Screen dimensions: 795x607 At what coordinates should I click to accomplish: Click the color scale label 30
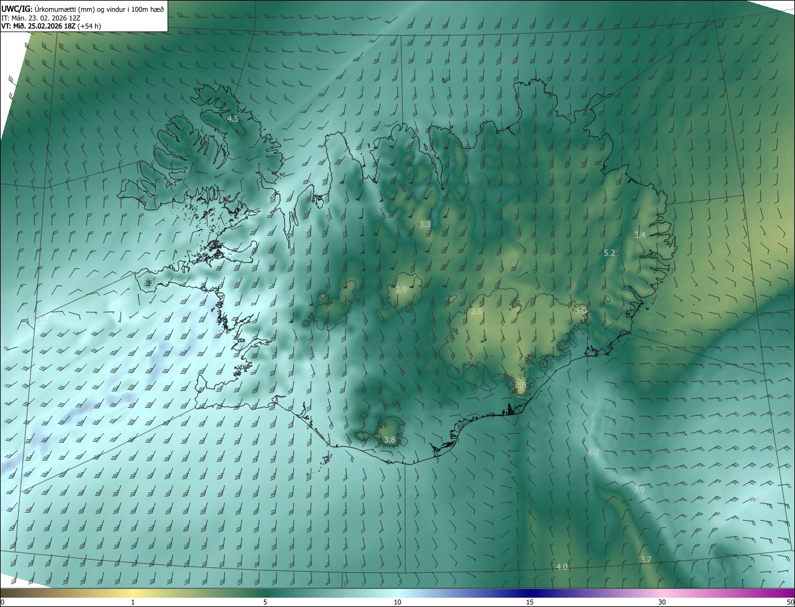(x=662, y=602)
